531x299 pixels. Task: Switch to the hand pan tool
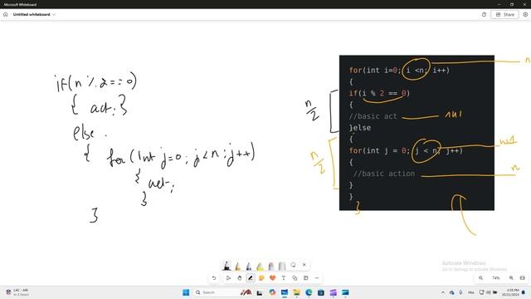point(240,278)
